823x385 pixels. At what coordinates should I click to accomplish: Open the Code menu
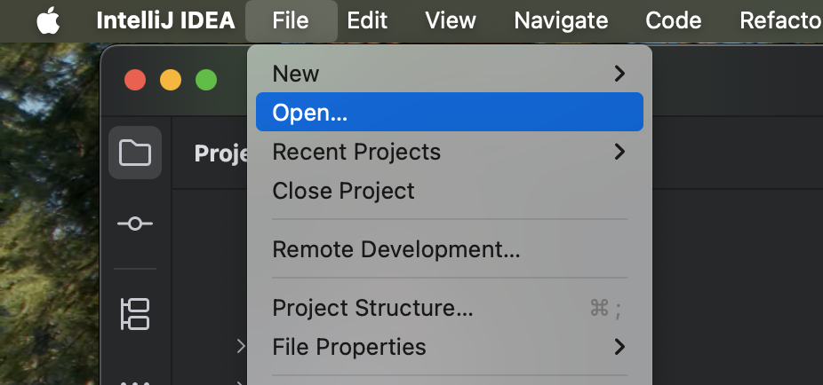click(673, 20)
